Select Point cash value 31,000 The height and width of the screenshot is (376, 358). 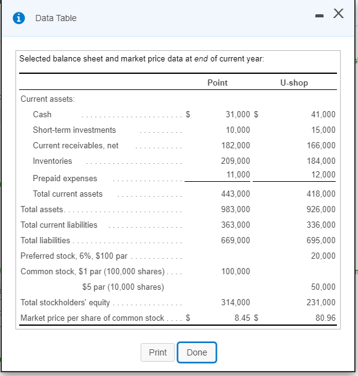(x=238, y=114)
